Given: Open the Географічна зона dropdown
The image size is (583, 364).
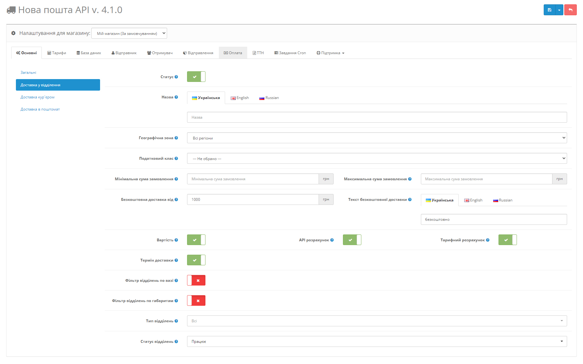Looking at the screenshot, I should click(x=377, y=138).
